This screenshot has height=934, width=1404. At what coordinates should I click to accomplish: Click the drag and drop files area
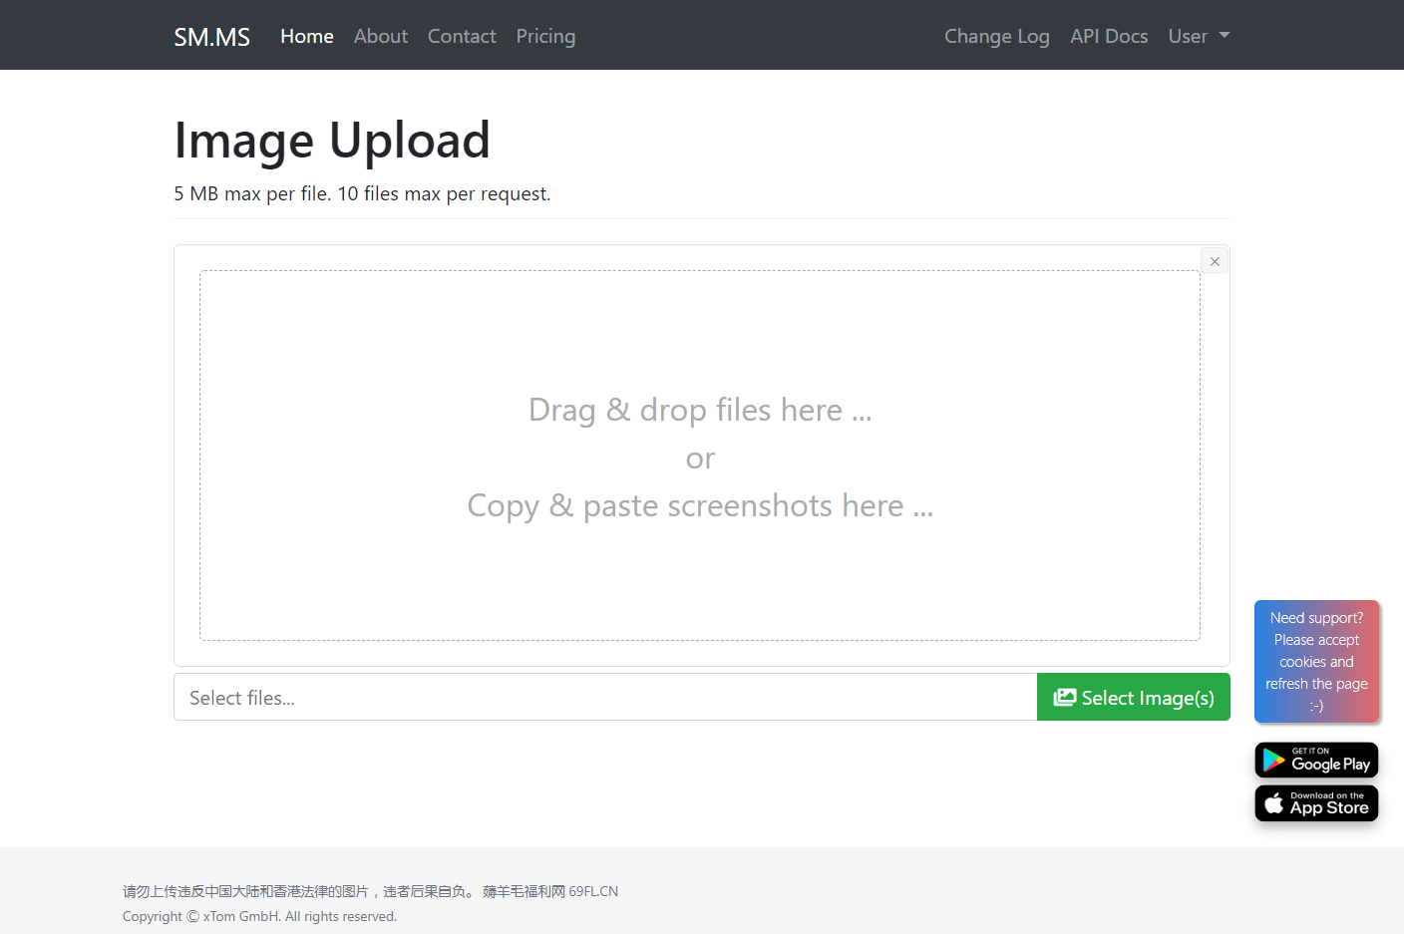700,456
